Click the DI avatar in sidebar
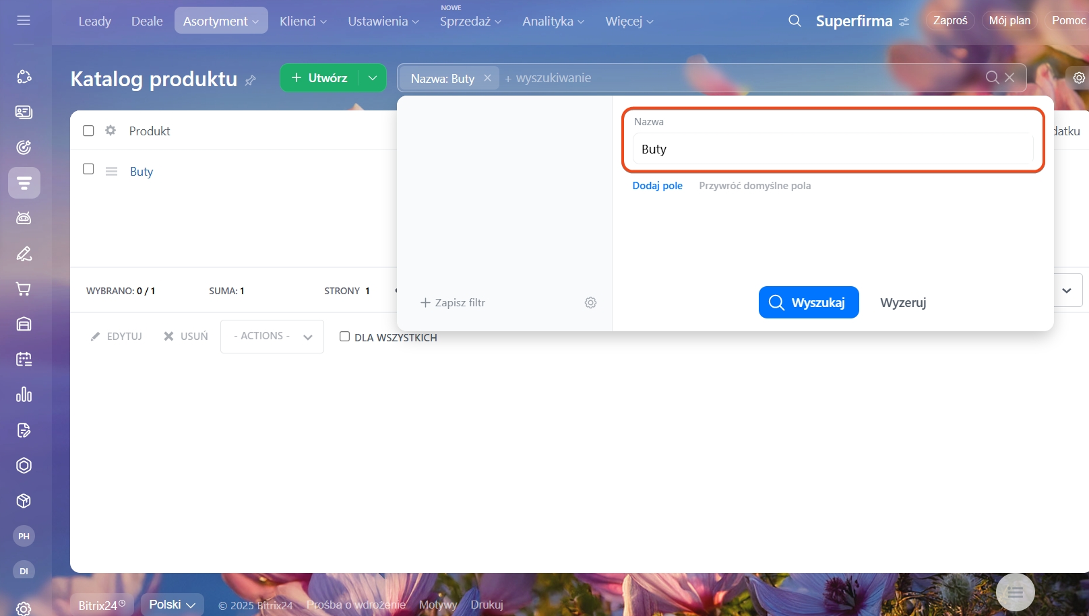This screenshot has width=1089, height=616. pyautogui.click(x=24, y=571)
